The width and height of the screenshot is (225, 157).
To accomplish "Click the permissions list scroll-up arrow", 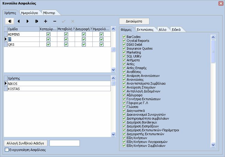I will (x=213, y=37).
